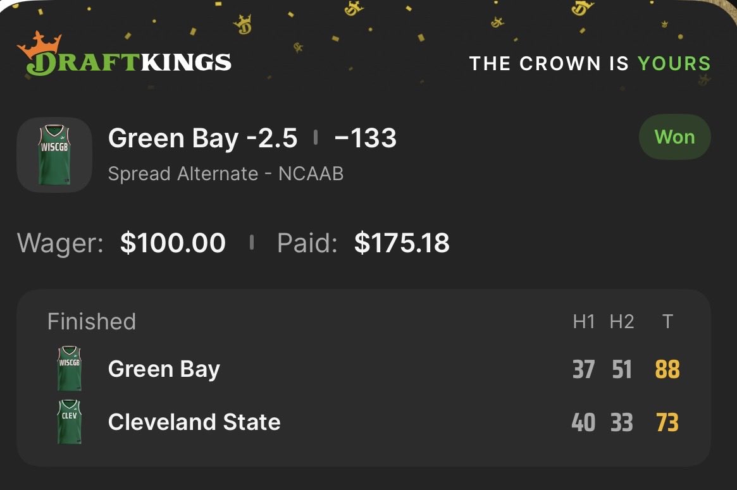
Task: Tap the small Green Bay jersey icon
Action: (x=69, y=369)
